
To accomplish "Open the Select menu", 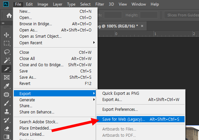I will (x=85, y=4).
